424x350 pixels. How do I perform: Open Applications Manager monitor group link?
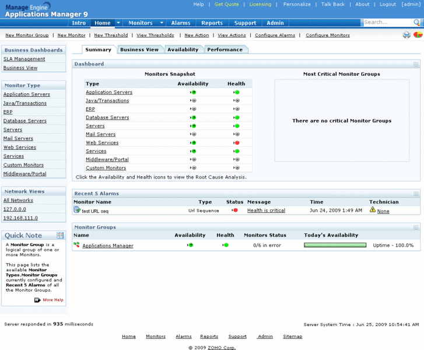coord(108,246)
